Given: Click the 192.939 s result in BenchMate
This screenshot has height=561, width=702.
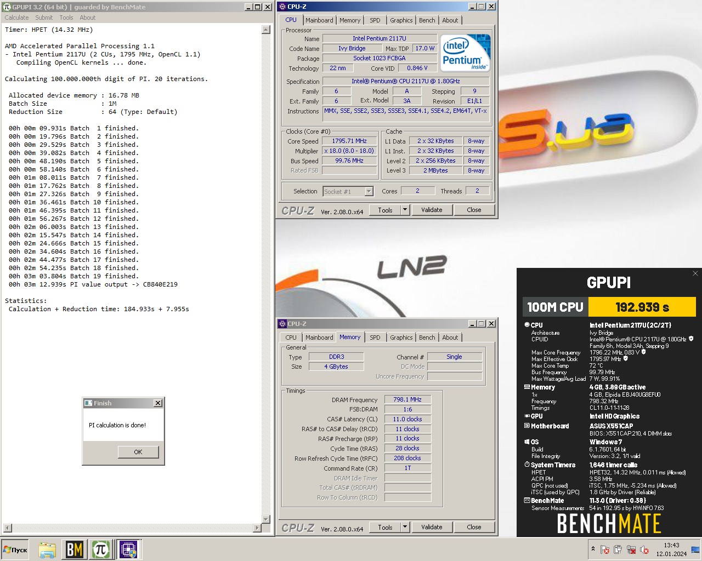Looking at the screenshot, I should [x=642, y=307].
